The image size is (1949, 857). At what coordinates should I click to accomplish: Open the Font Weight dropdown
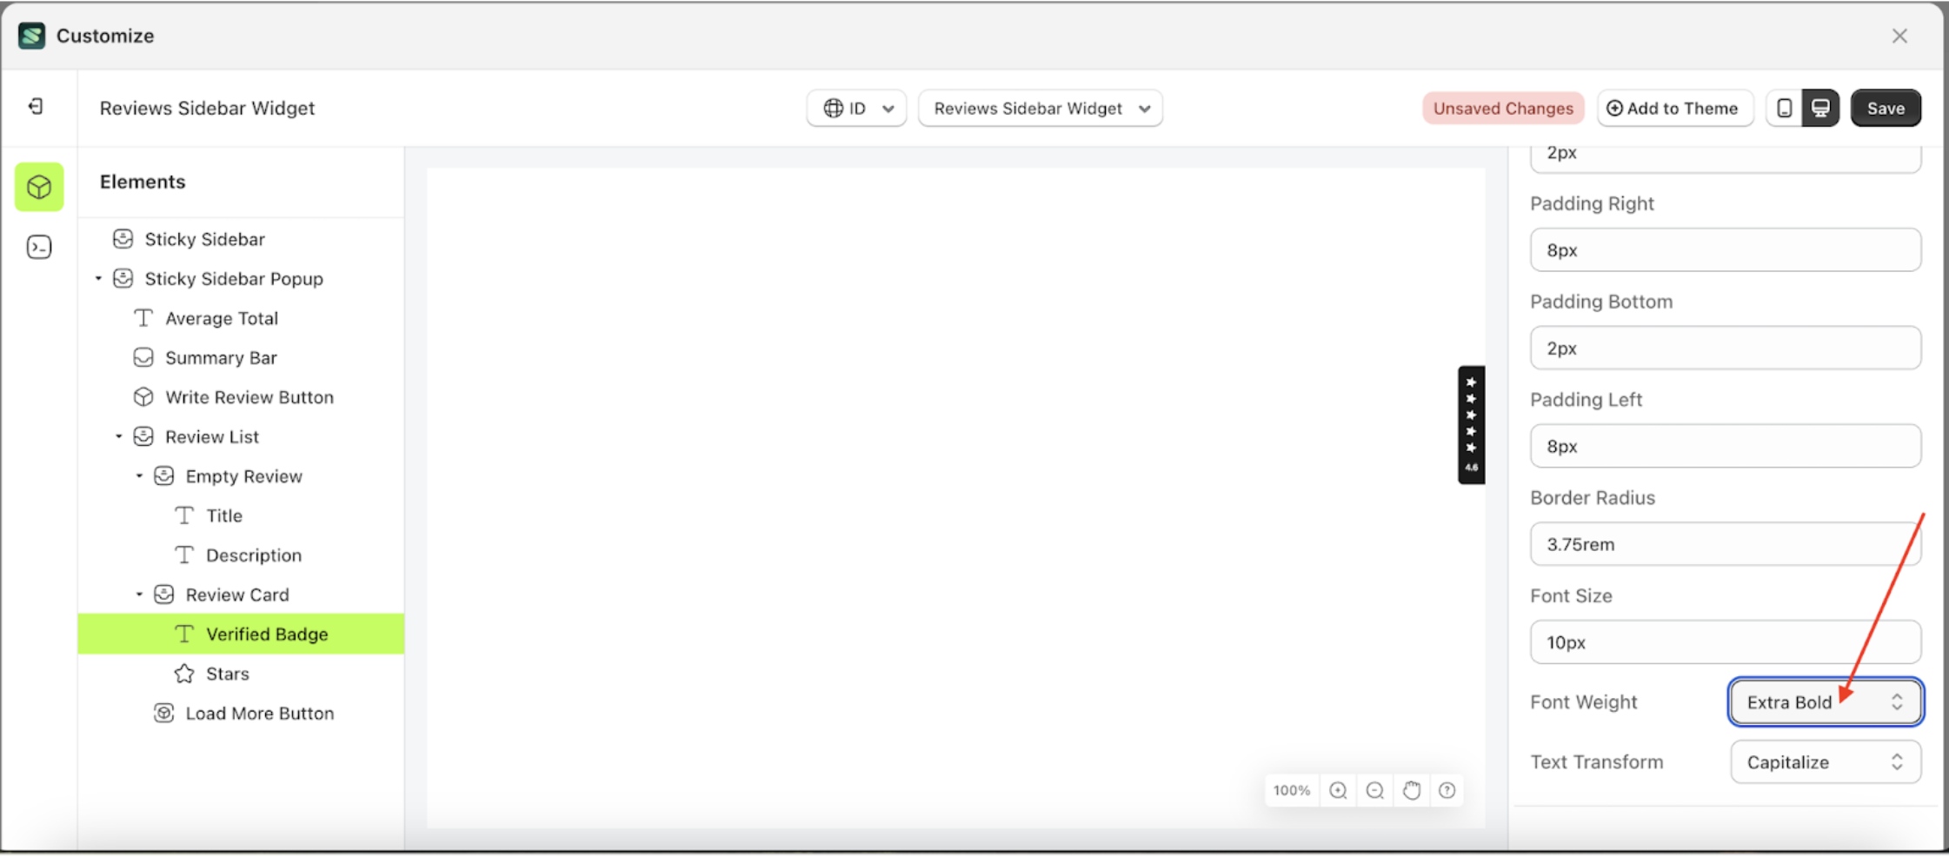pyautogui.click(x=1825, y=701)
